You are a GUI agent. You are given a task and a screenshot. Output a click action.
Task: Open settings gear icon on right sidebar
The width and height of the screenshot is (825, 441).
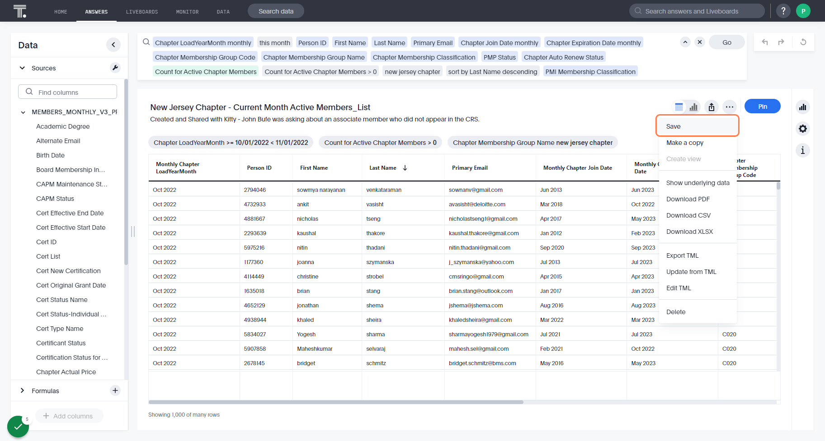[x=803, y=129]
